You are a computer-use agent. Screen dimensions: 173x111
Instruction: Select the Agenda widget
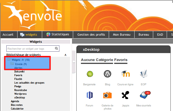click(x=15, y=101)
